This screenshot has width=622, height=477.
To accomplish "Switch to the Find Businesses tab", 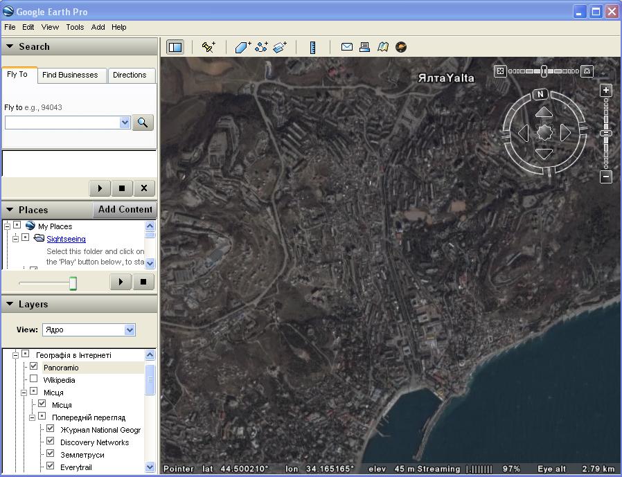I will click(69, 75).
